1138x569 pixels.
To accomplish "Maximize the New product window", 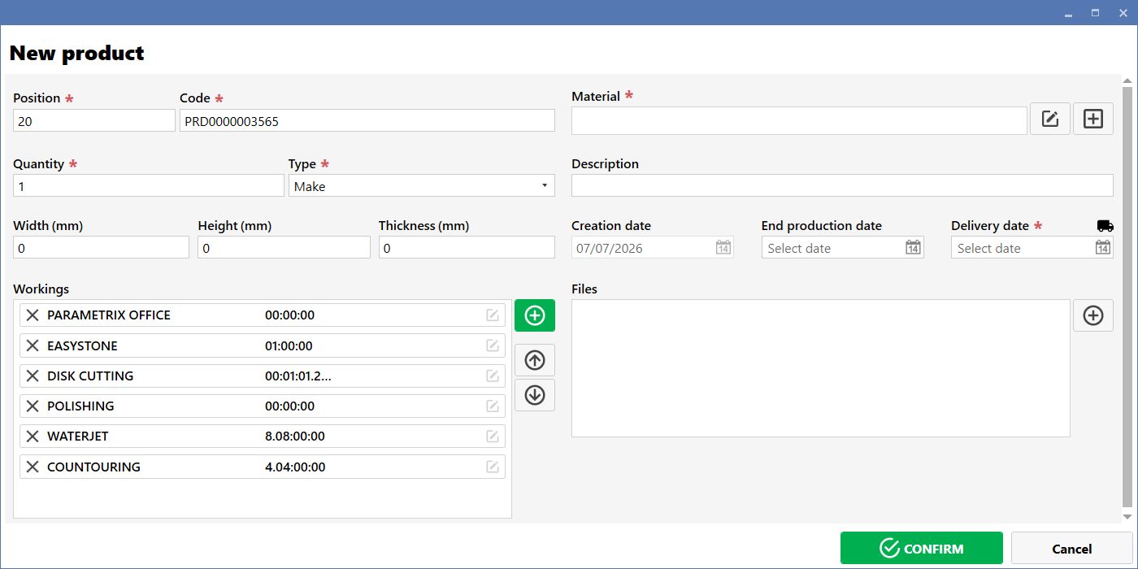I will tap(1095, 12).
